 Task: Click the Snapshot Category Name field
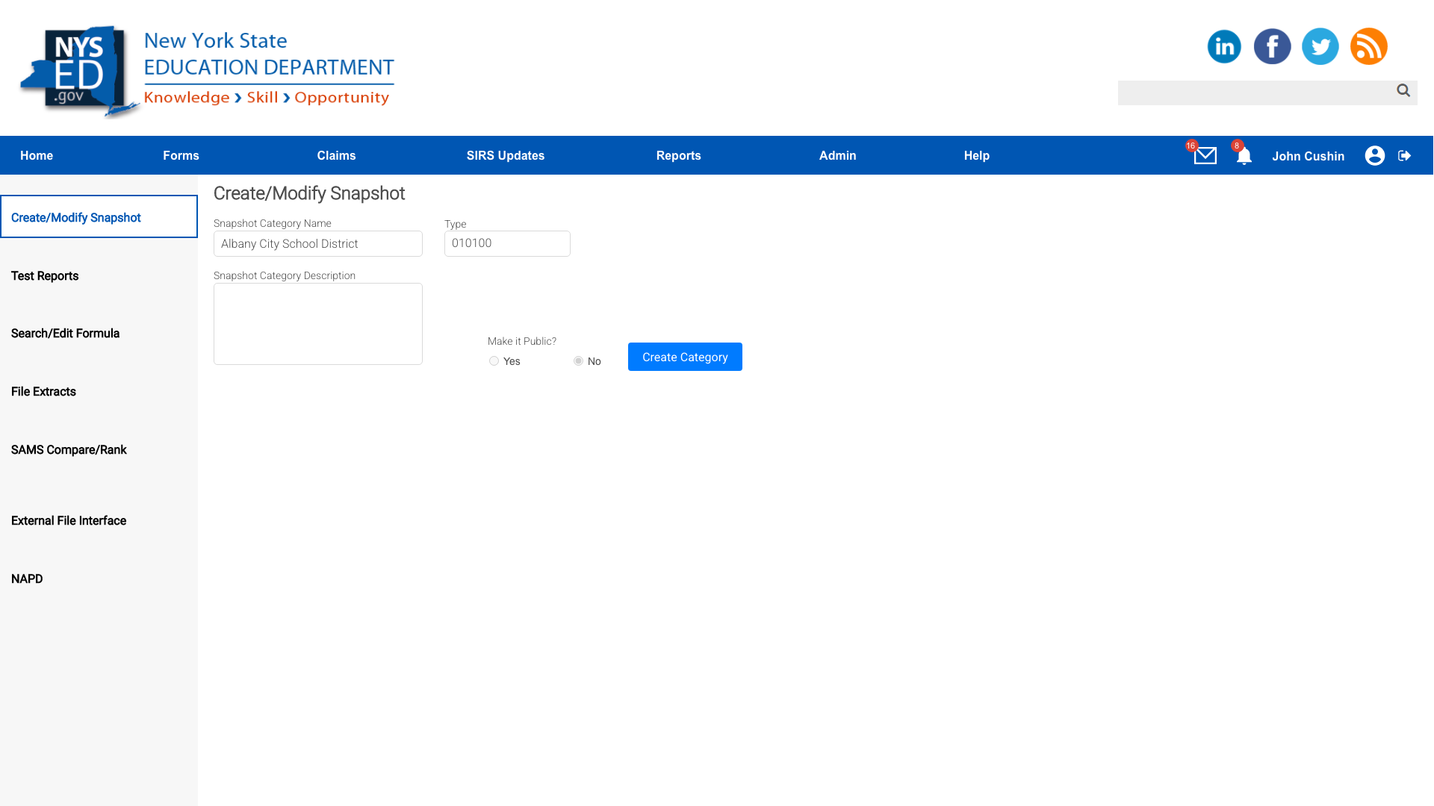click(x=317, y=243)
